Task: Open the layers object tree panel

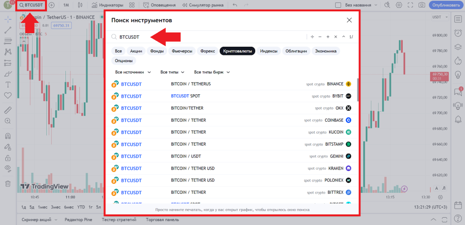Action: (457, 46)
